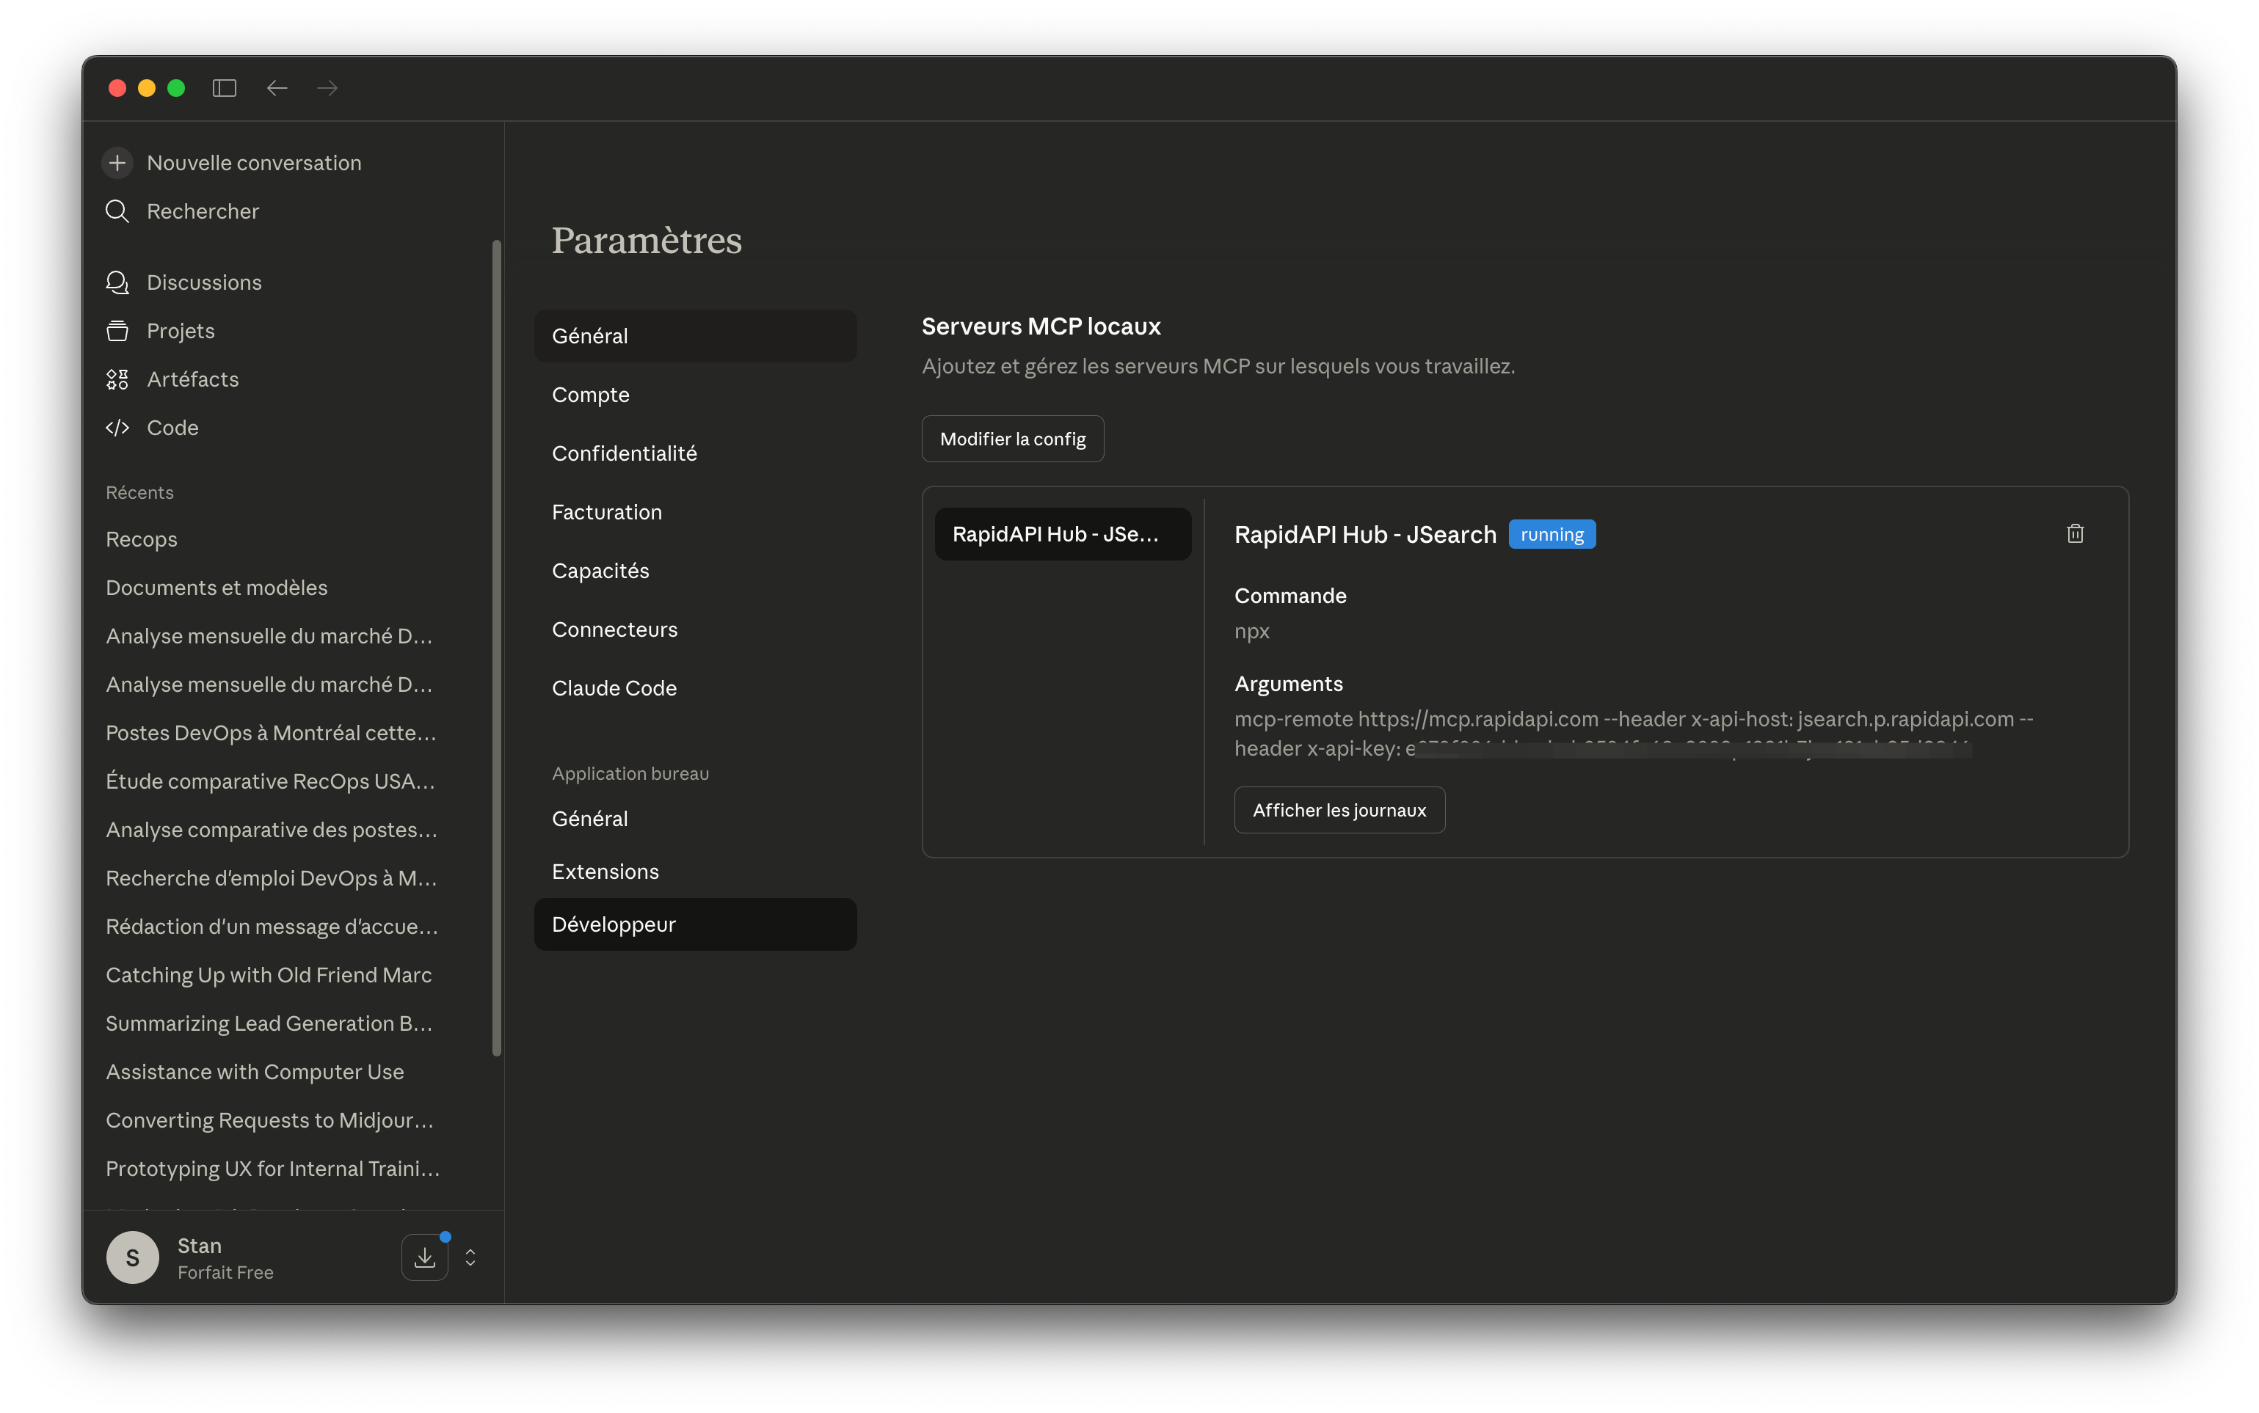Switch to Confidentialité settings
Screen dimensions: 2259x1413
click(x=623, y=453)
